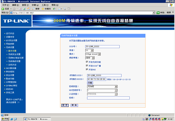Launch Internet Explorer from quick launch
The height and width of the screenshot is (121, 175).
point(12,119)
